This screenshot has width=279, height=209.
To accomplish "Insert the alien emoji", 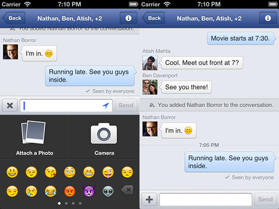I will [x=108, y=191].
